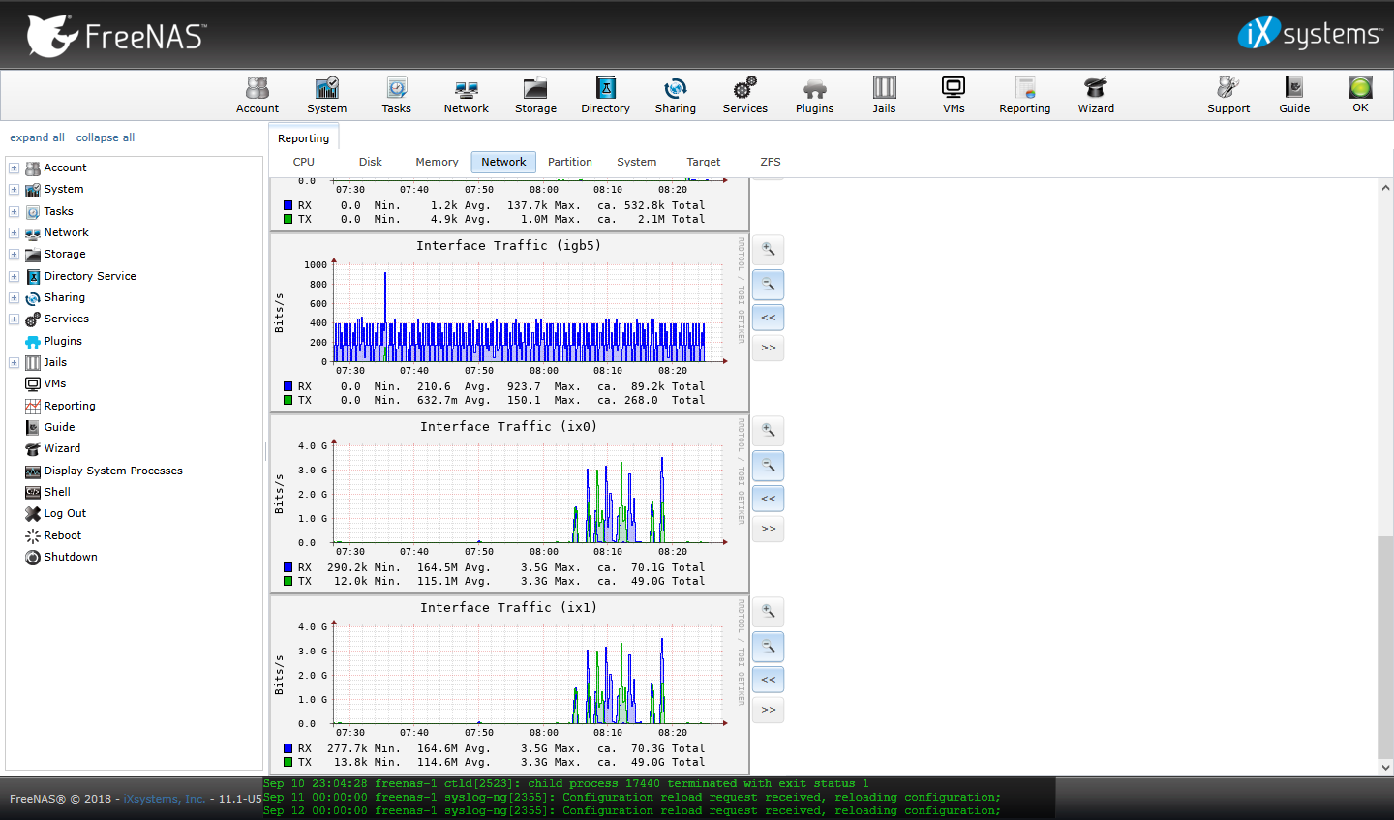Open Plugins in the top toolbar
This screenshot has height=820, width=1394.
815,95
